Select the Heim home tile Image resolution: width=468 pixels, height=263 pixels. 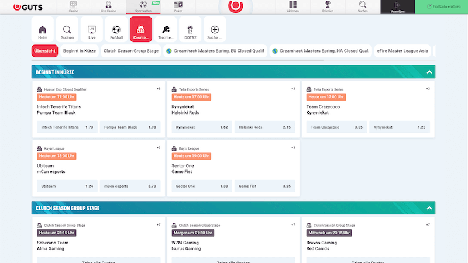[x=43, y=29]
